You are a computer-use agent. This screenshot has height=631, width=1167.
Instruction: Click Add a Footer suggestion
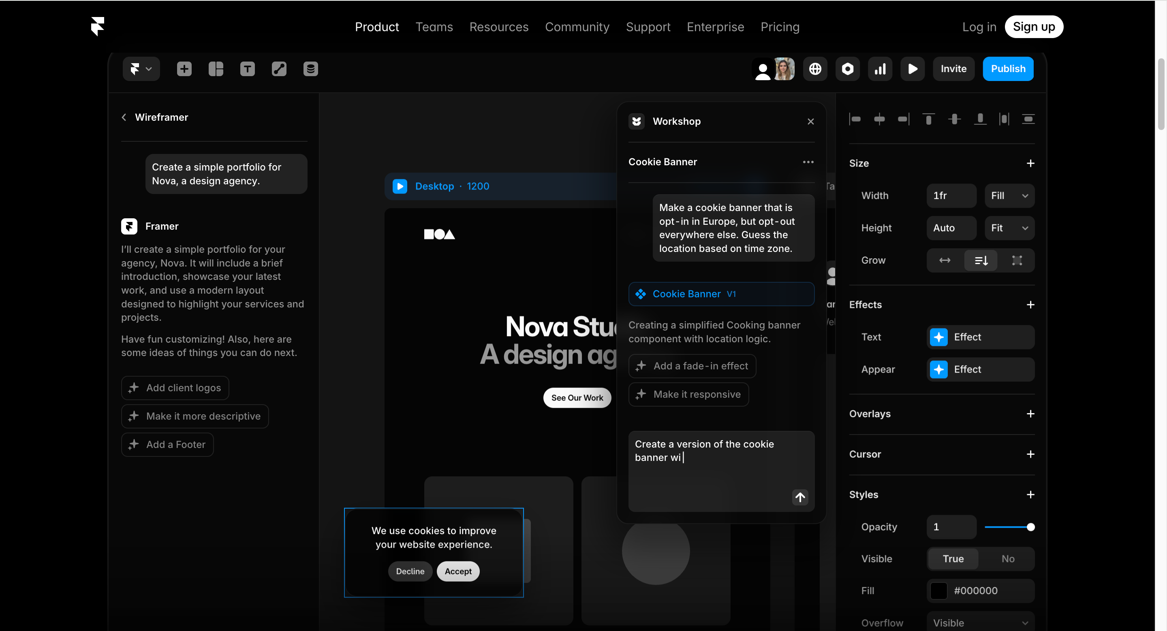[167, 445]
